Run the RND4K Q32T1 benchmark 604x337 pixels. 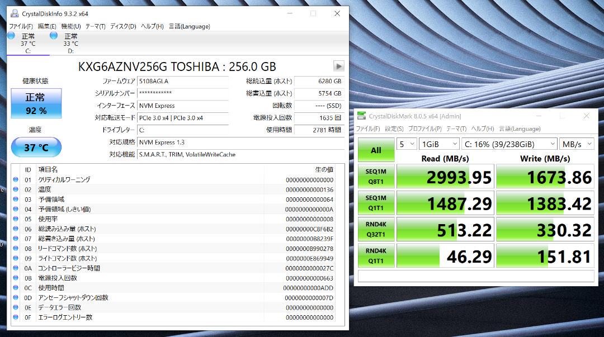[x=376, y=229]
